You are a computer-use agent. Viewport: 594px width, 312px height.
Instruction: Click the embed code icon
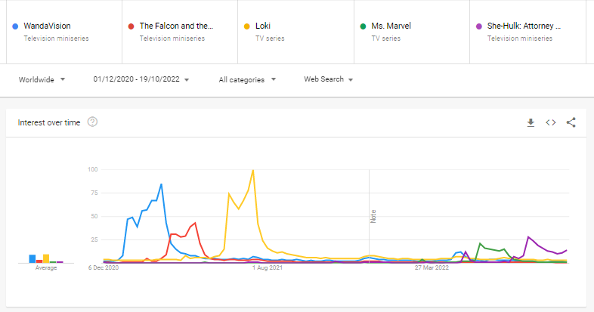coord(551,122)
